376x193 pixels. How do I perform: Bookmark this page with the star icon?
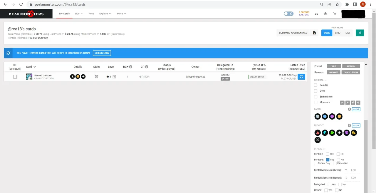coord(337,4)
